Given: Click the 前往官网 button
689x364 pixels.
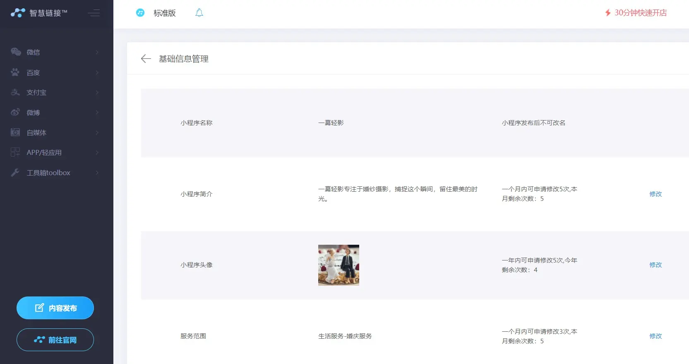Looking at the screenshot, I should [55, 340].
